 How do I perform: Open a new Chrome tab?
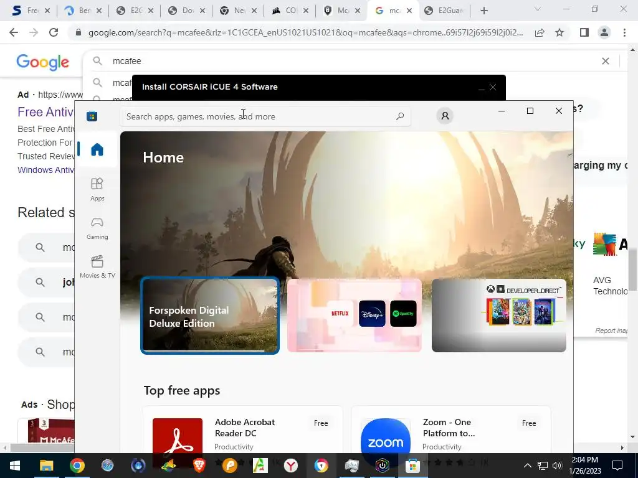[483, 11]
